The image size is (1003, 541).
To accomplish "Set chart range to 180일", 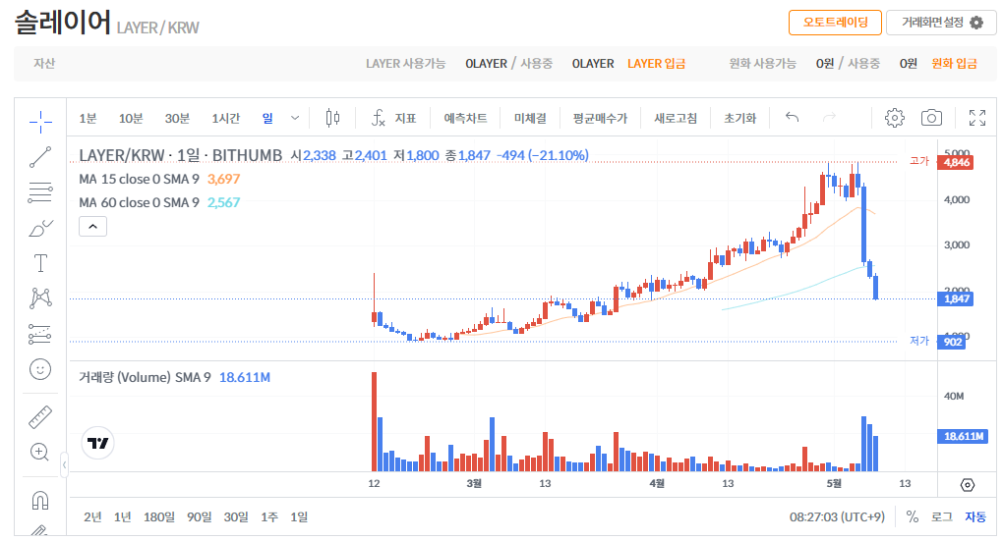I will (x=158, y=516).
